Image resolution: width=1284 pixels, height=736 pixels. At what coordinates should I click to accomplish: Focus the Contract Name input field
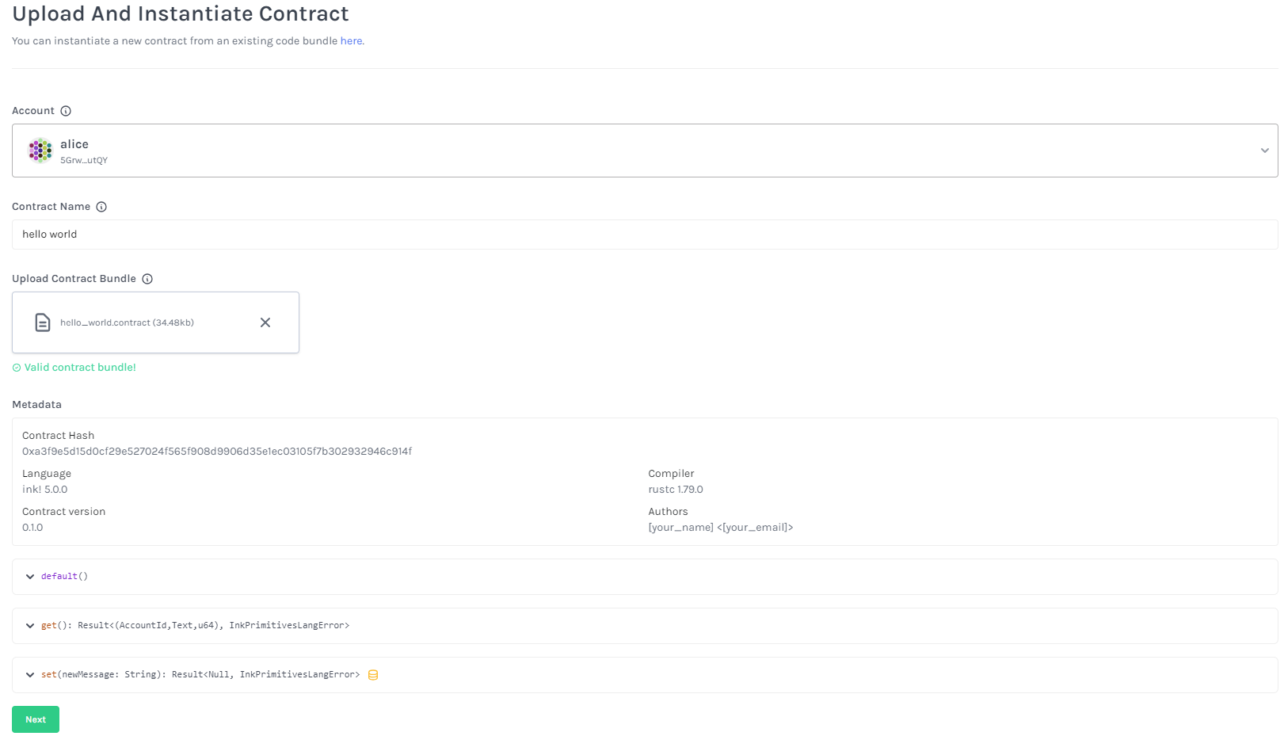(x=645, y=235)
